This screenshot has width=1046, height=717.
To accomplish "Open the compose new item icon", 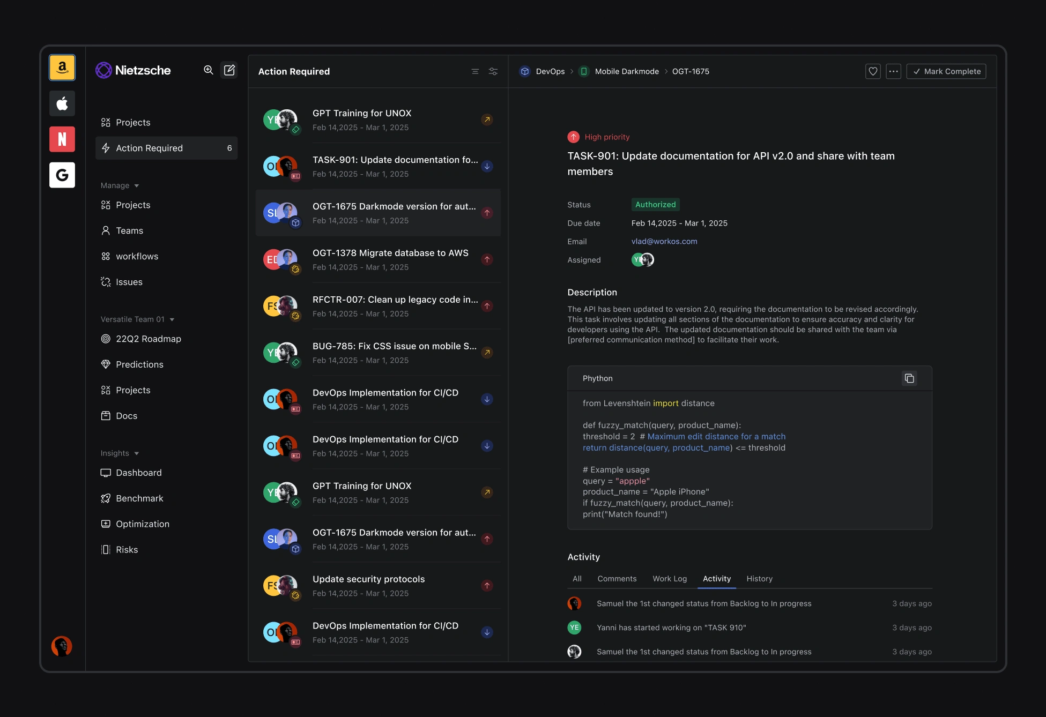I will pos(229,70).
